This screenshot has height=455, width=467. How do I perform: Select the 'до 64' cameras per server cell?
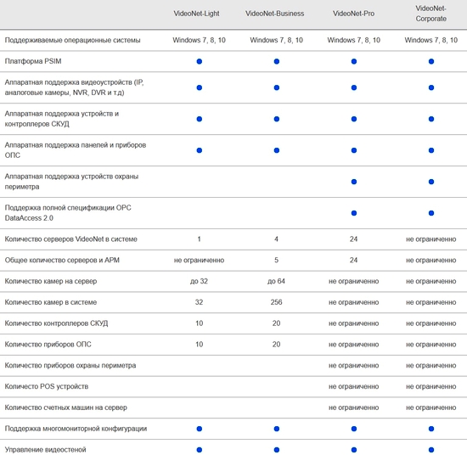pos(276,281)
